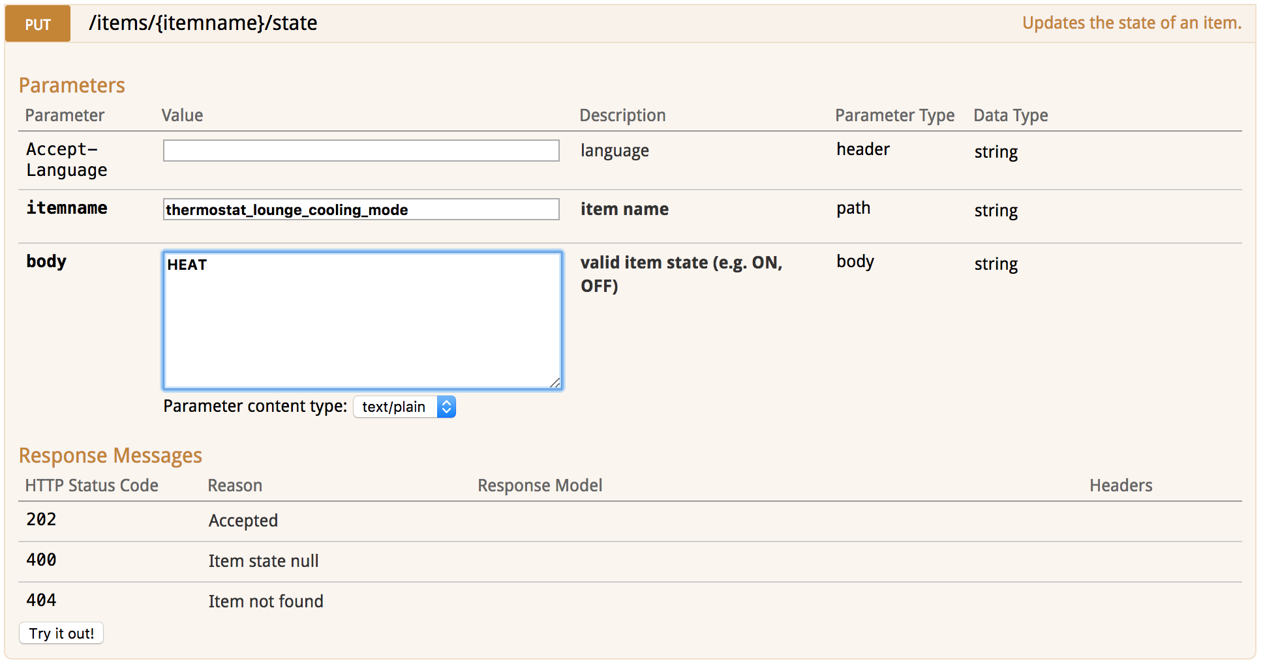Click into the itemname text field
This screenshot has height=666, width=1263.
[x=361, y=210]
